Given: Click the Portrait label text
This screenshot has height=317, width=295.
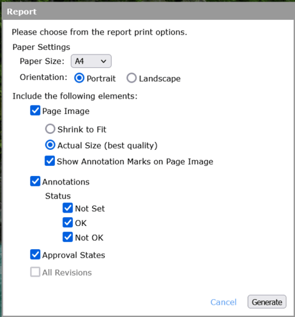Looking at the screenshot, I should tap(101, 79).
